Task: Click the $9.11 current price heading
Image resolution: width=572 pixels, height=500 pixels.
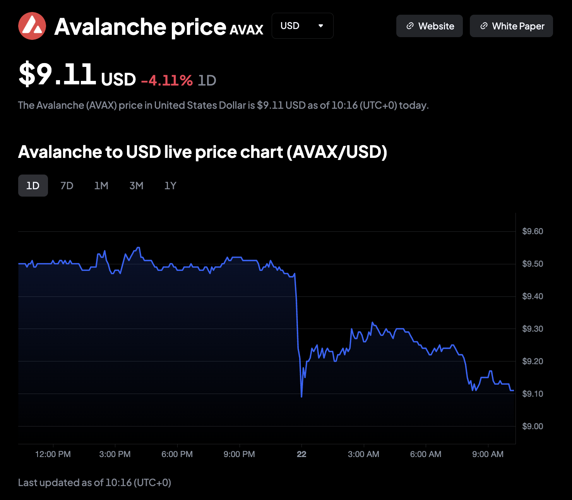Action: pyautogui.click(x=57, y=74)
